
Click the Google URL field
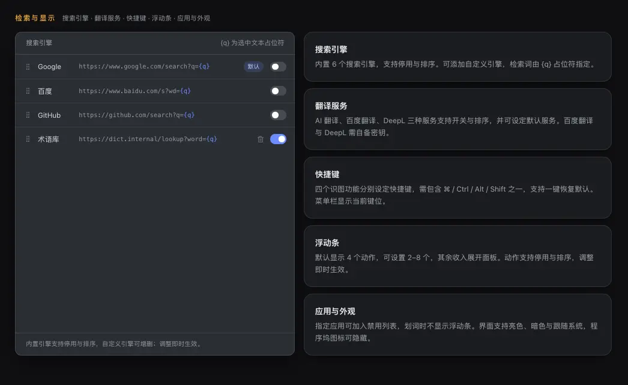coord(144,66)
